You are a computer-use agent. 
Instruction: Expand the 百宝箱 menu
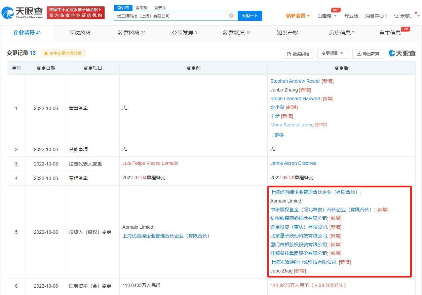[x=327, y=16]
